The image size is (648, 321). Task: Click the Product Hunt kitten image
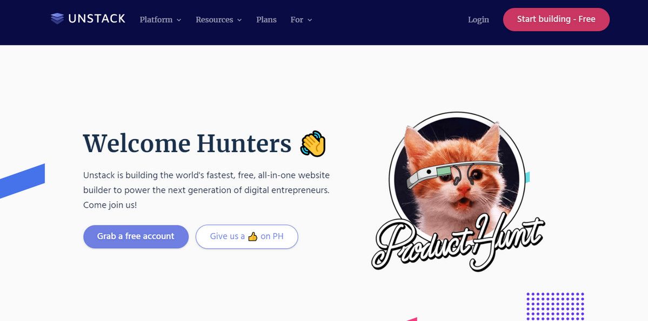(x=457, y=192)
